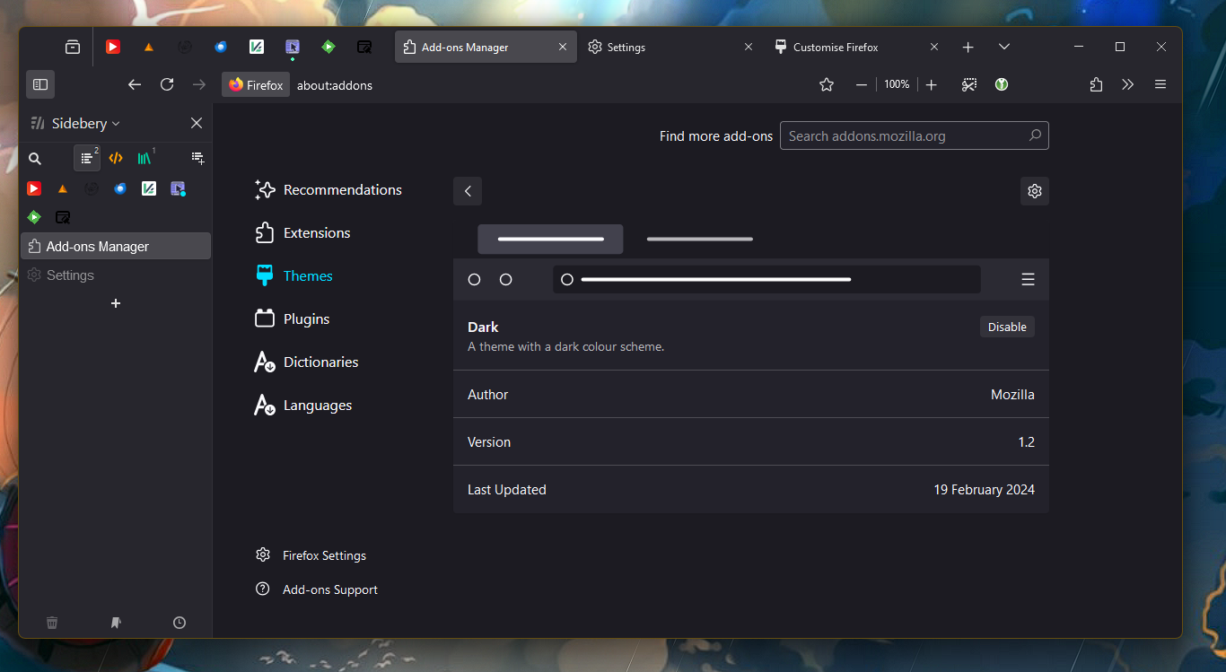This screenshot has width=1226, height=672.
Task: Open the Extensions category
Action: (303, 233)
